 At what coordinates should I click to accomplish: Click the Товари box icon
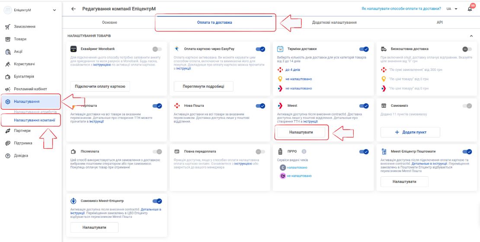pyautogui.click(x=8, y=39)
